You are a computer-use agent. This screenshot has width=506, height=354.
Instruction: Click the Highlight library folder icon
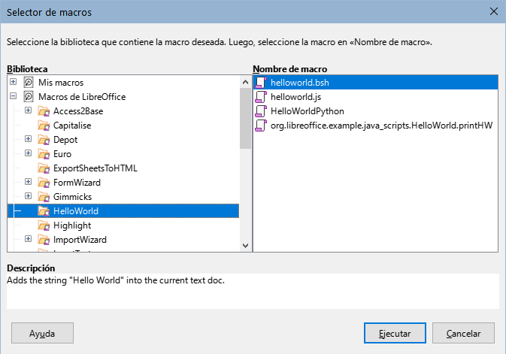tap(44, 225)
